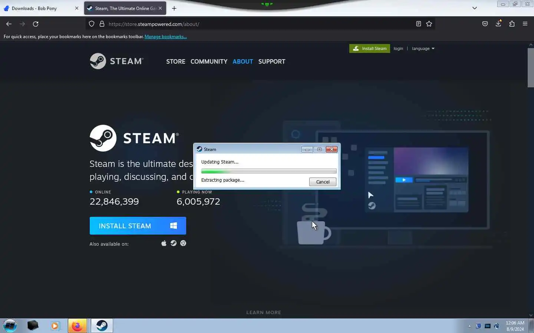Open the Windows Start button
Image resolution: width=534 pixels, height=333 pixels.
point(10,326)
